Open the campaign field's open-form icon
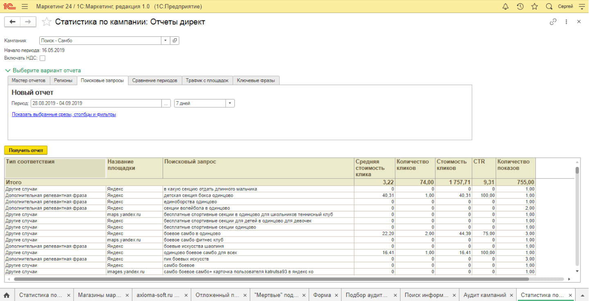The height and width of the screenshot is (301, 589). click(175, 40)
